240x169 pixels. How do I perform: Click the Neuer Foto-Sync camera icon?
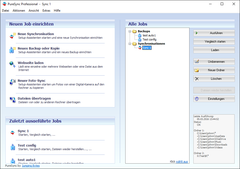tap(13, 83)
